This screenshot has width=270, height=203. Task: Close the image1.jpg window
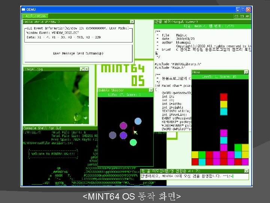tap(87, 69)
